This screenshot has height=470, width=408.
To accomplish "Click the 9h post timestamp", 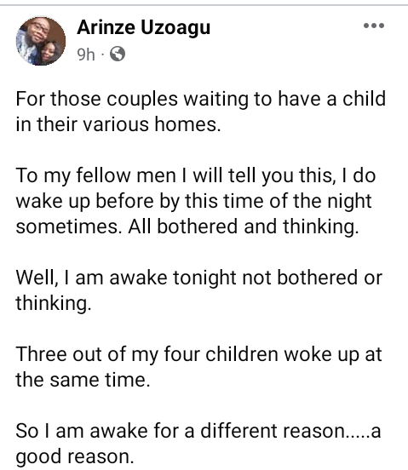I will (86, 54).
